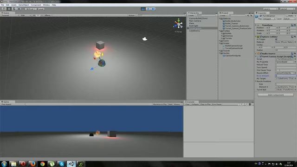This screenshot has width=297, height=167.
Task: Open Skype from the taskbar
Action: click(62, 164)
